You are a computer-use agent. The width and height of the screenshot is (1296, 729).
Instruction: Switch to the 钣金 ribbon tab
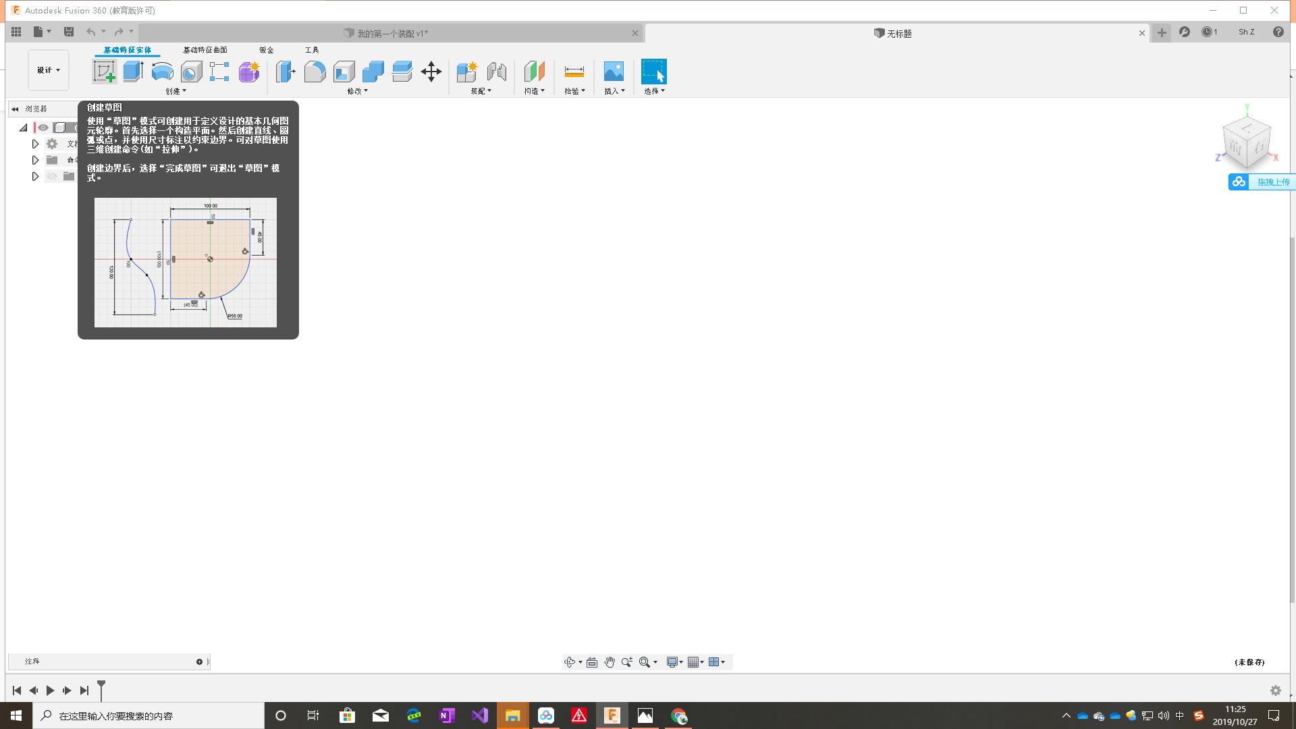[265, 50]
